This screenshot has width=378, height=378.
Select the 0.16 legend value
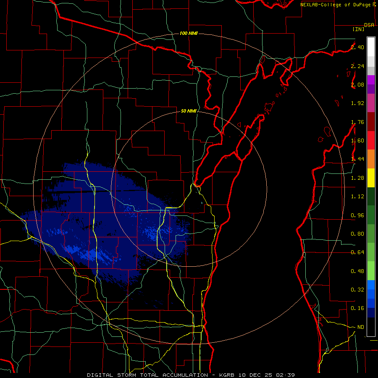point(357,308)
